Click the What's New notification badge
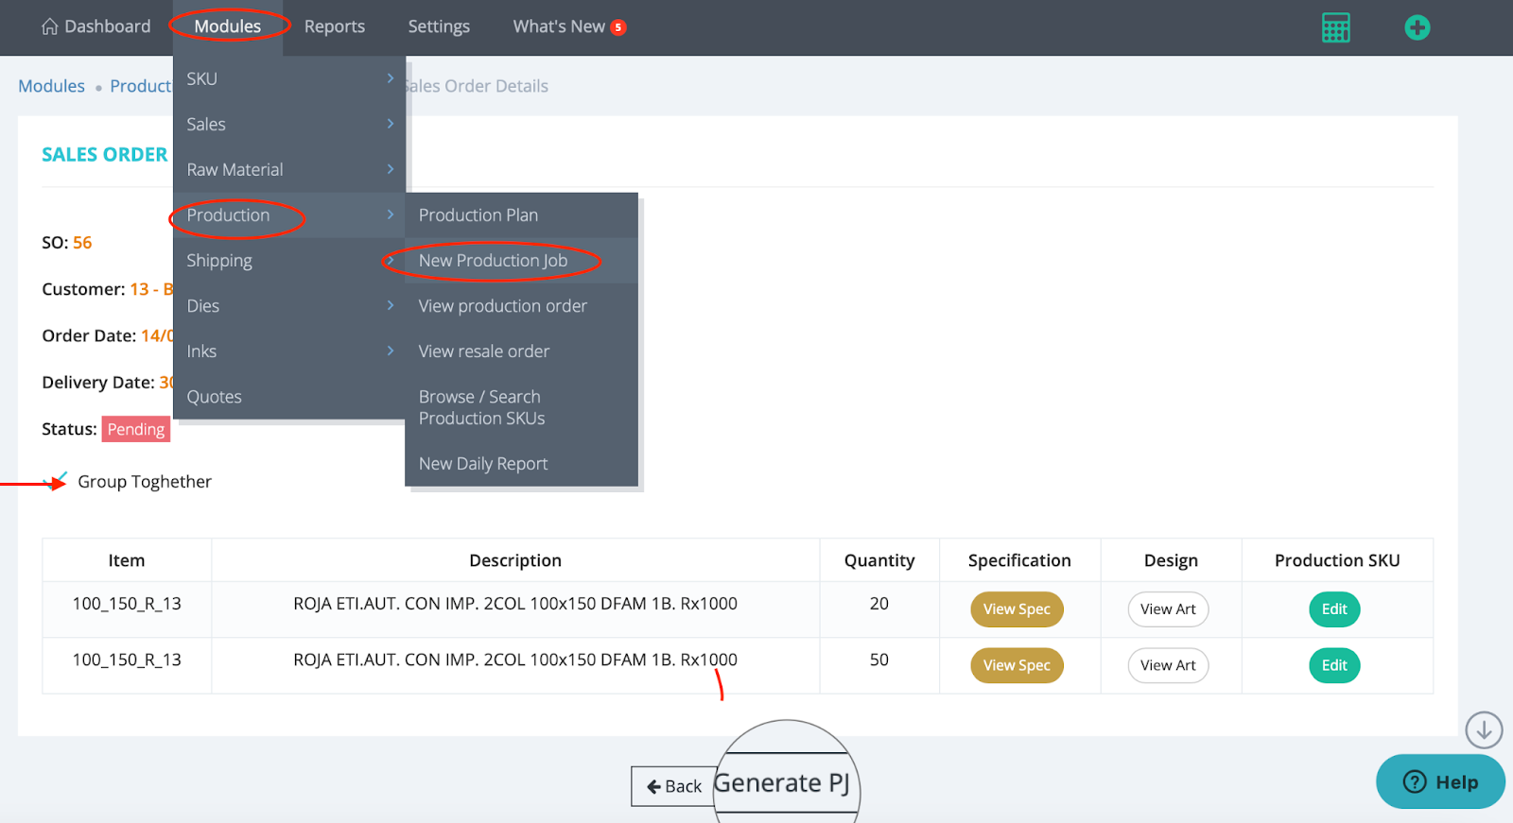 [x=617, y=27]
